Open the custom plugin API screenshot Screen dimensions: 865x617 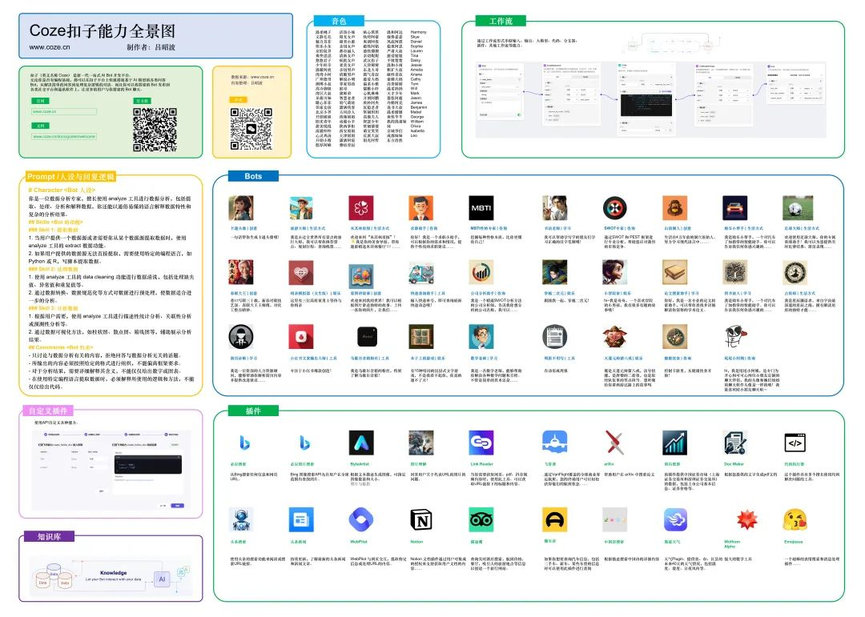[113, 469]
